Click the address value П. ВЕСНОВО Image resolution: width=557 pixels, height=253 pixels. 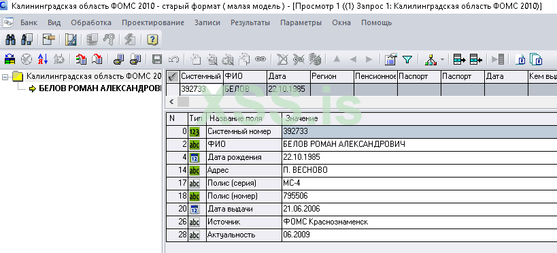coord(419,170)
